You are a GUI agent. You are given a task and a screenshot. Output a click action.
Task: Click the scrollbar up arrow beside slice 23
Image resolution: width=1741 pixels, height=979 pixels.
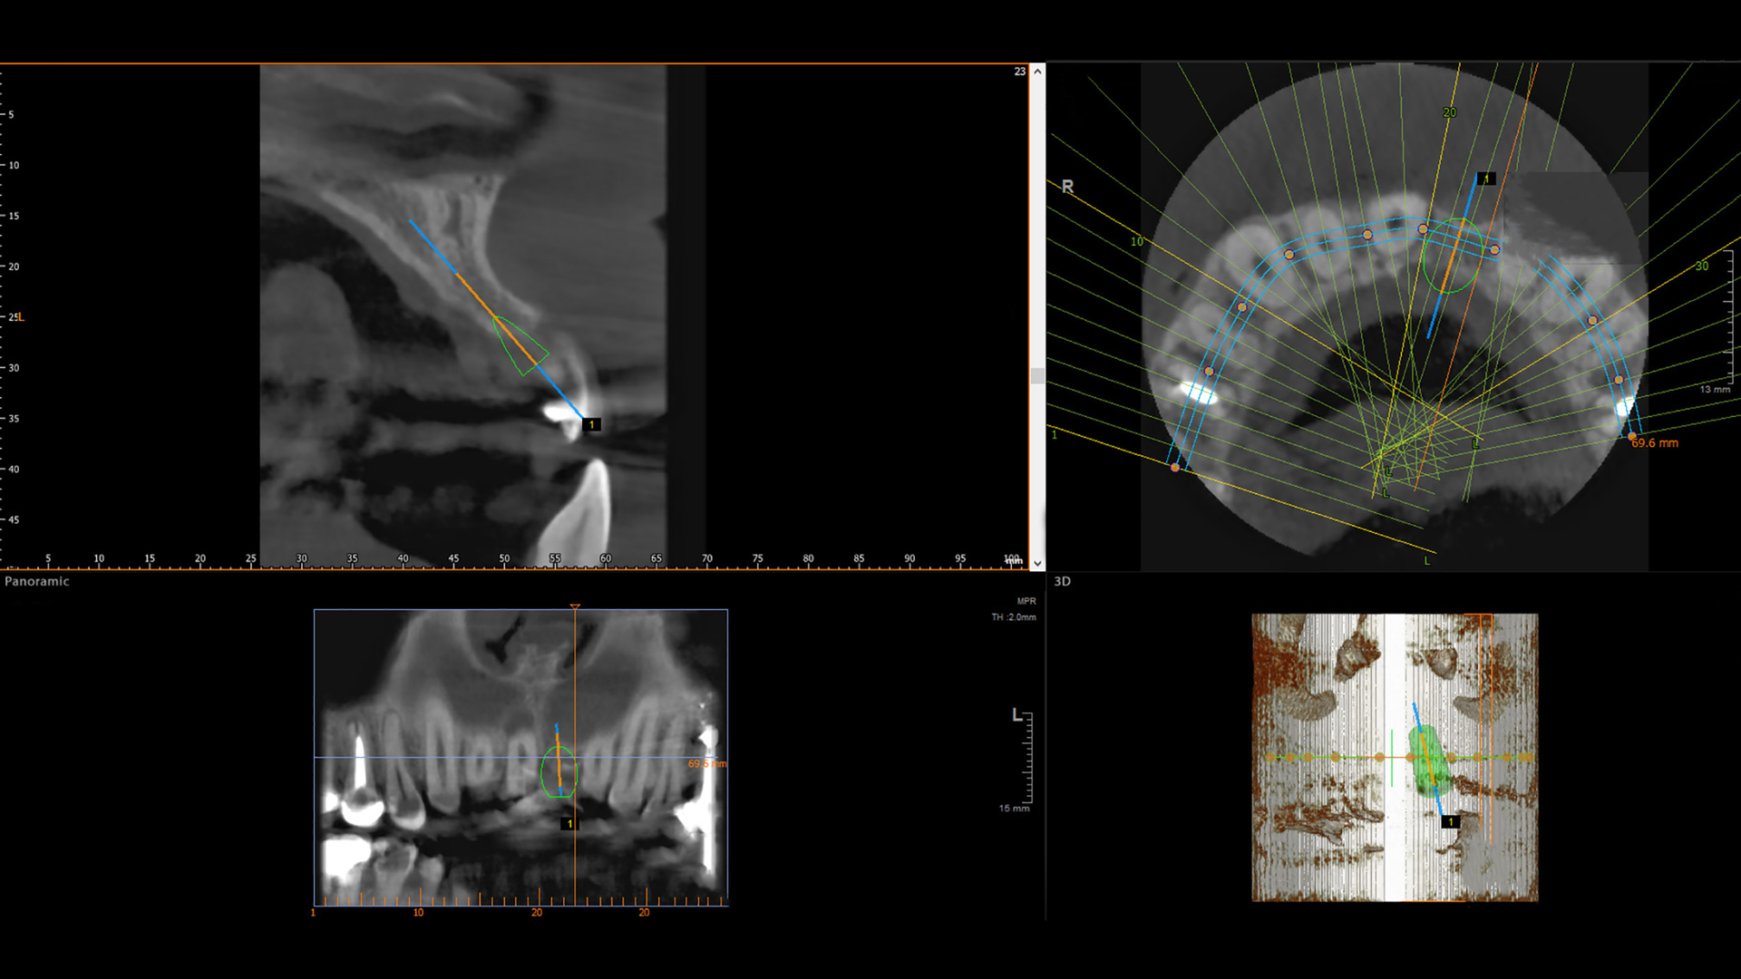[1038, 71]
